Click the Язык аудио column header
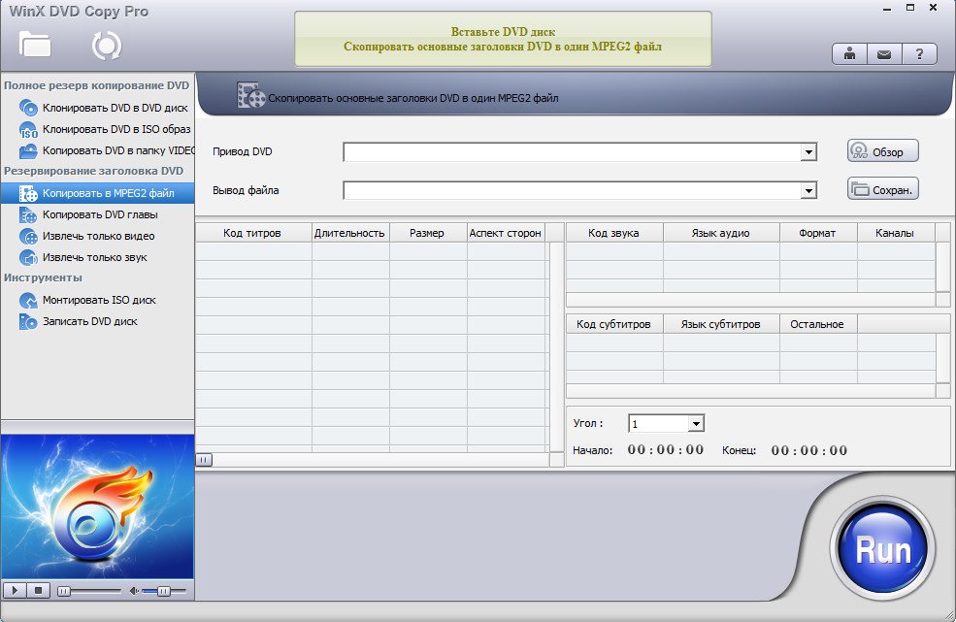 coord(721,233)
